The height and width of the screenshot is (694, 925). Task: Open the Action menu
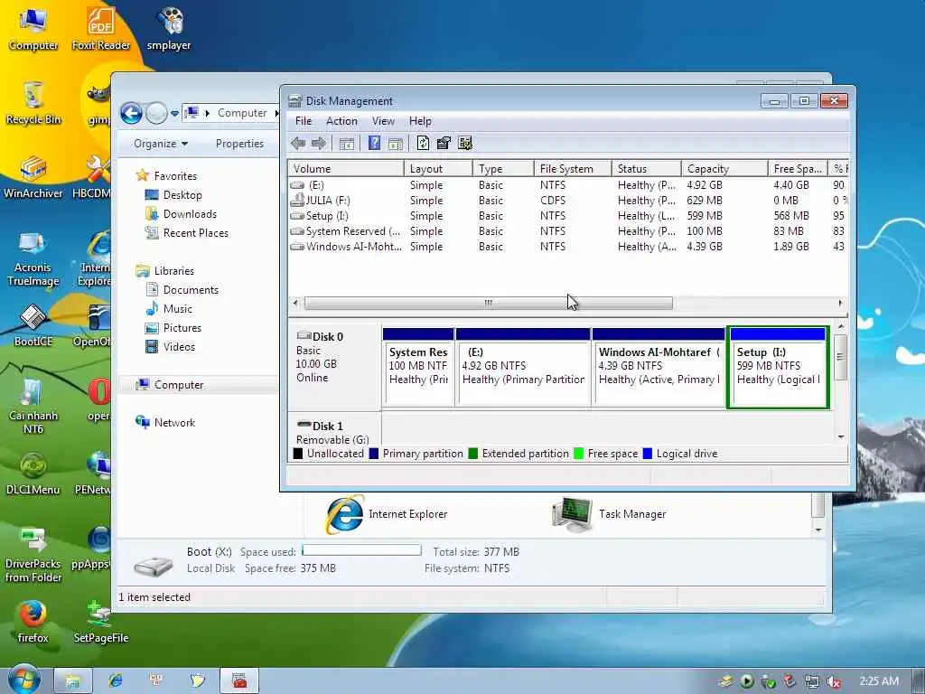(341, 121)
